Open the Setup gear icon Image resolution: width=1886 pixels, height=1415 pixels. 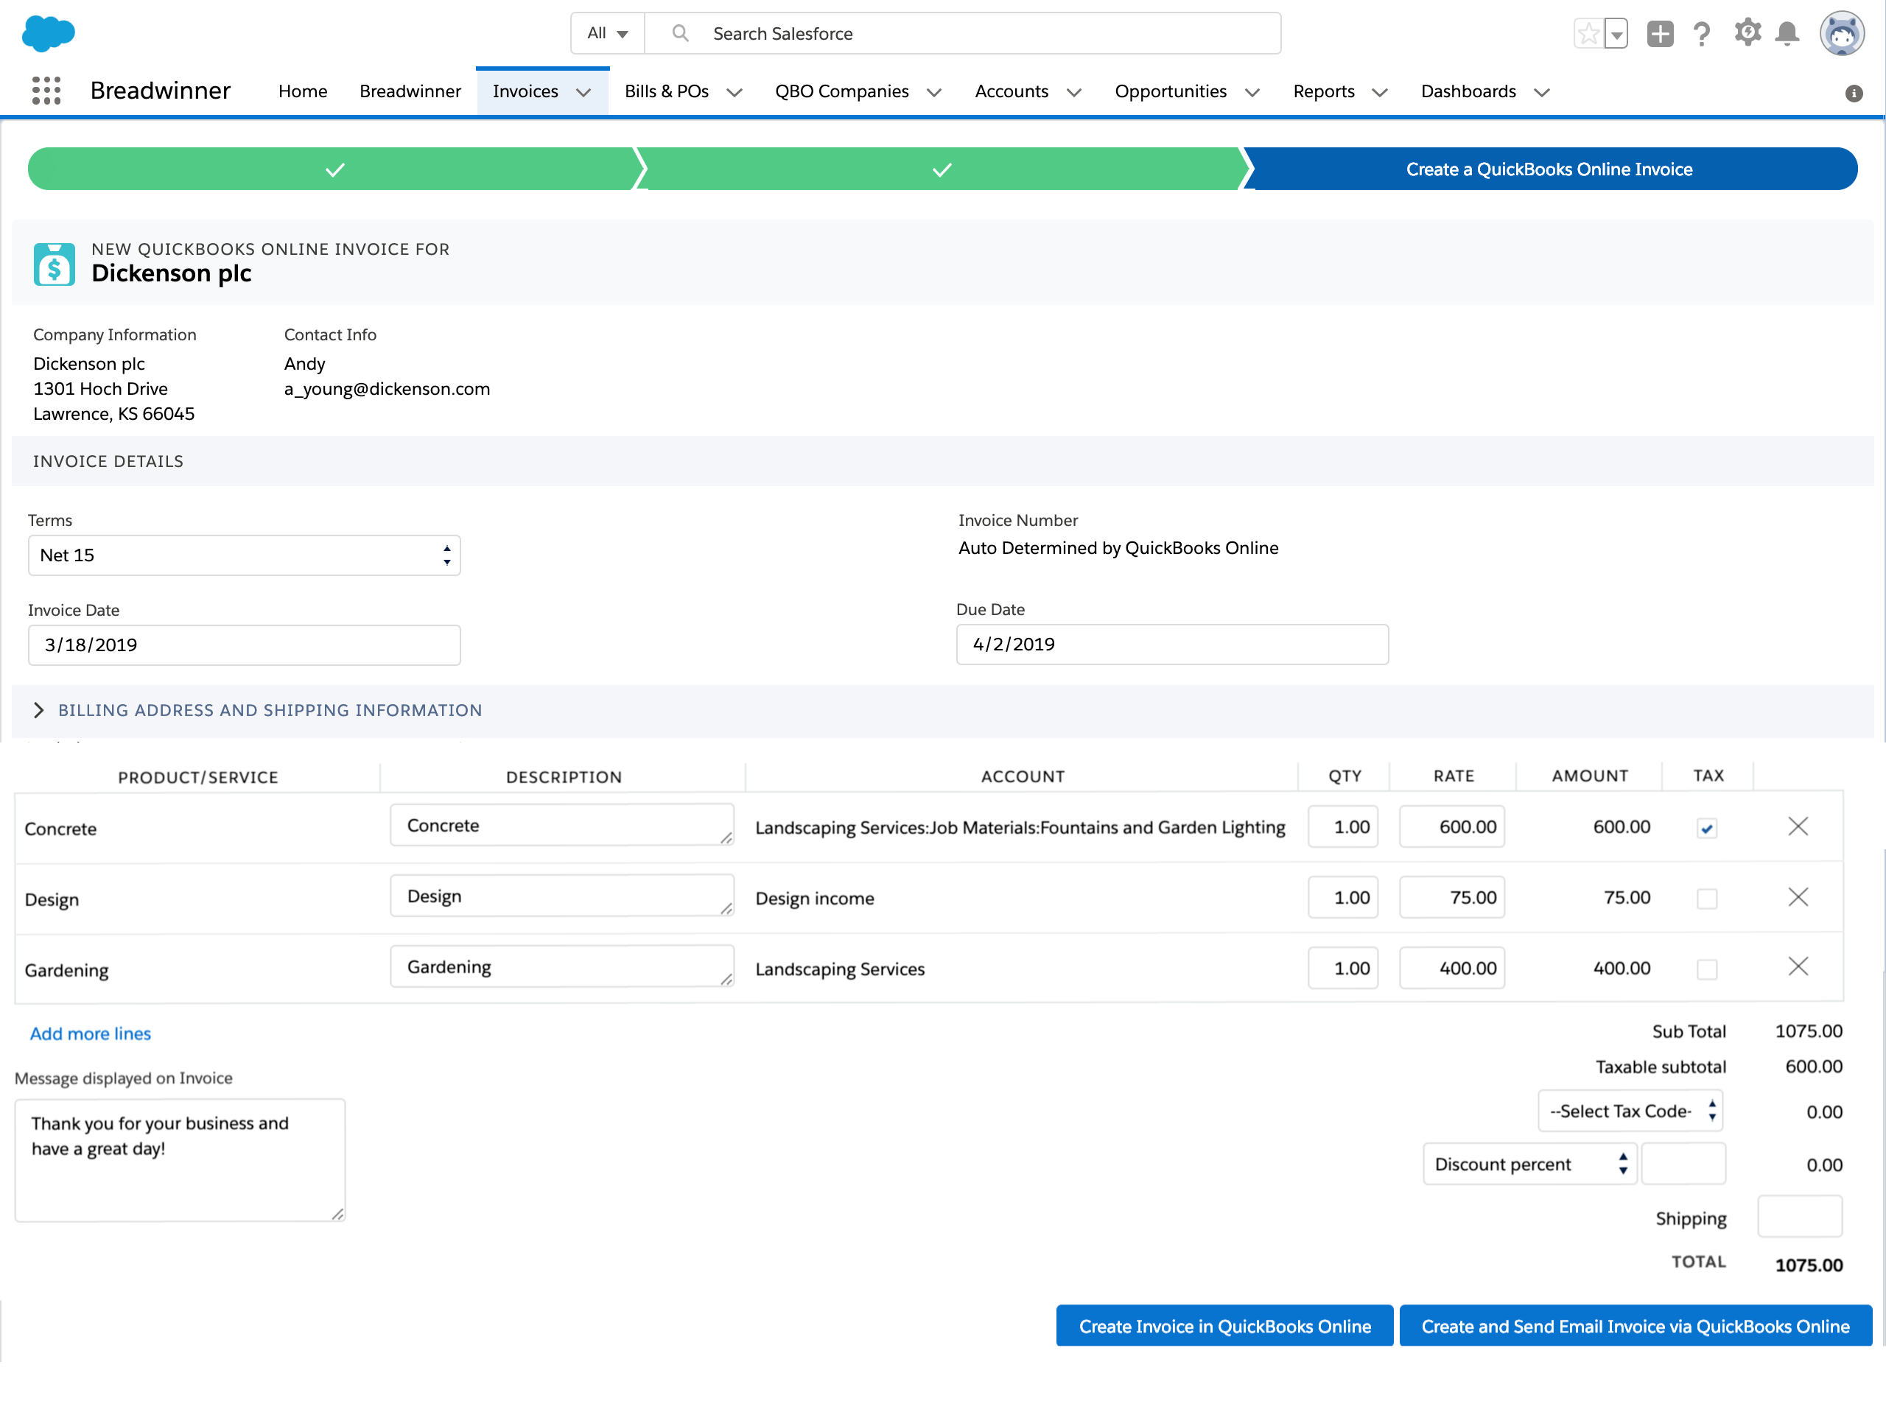[x=1747, y=32]
